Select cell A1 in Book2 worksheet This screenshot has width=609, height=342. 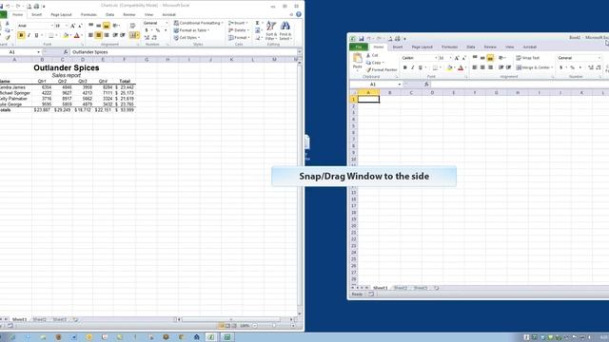[x=368, y=99]
